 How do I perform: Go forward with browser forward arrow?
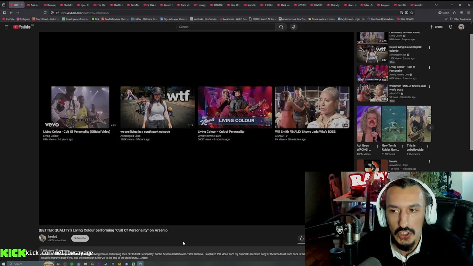[18, 13]
